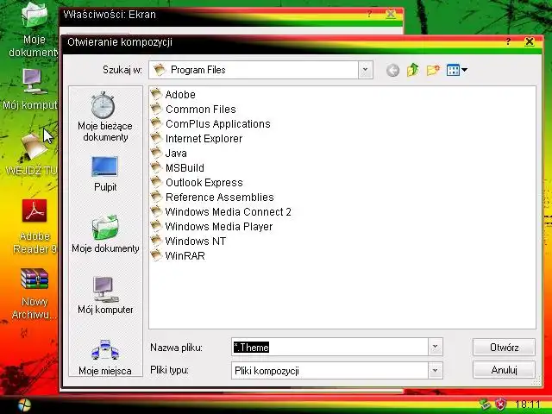Click the help question mark in Otwieranie kompozycji

(508, 42)
